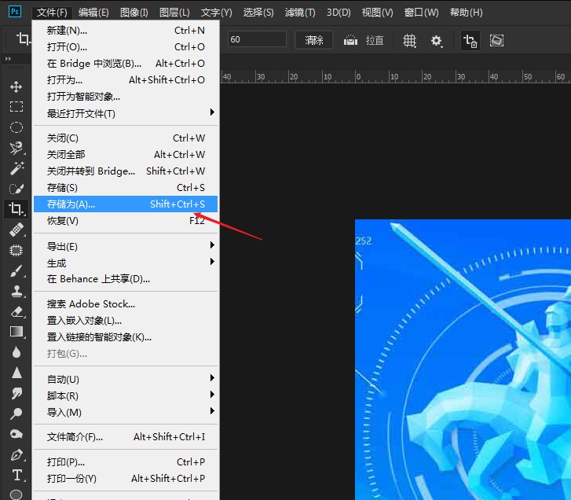The image size is (571, 500).
Task: Open the 文件(F) menu
Action: point(52,13)
